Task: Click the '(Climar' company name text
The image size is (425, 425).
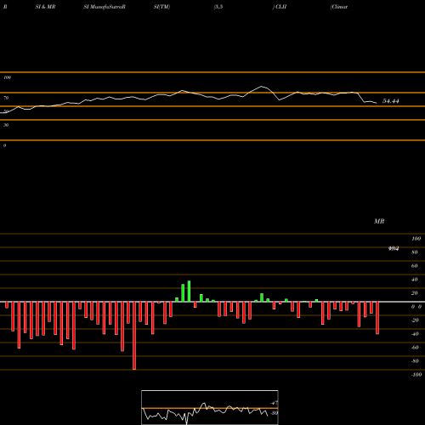Action: pos(339,7)
